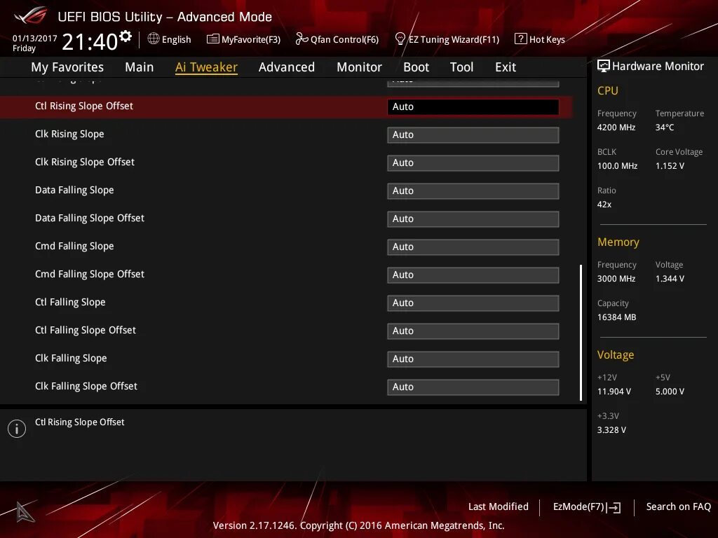This screenshot has height=538, width=718.
Task: Open the Main tab
Action: pyautogui.click(x=140, y=67)
